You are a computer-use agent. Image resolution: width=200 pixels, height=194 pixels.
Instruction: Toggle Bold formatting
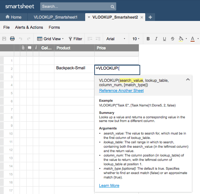(x=148, y=39)
